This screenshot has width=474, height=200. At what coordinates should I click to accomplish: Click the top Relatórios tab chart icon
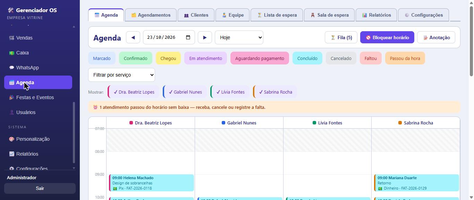pos(364,15)
